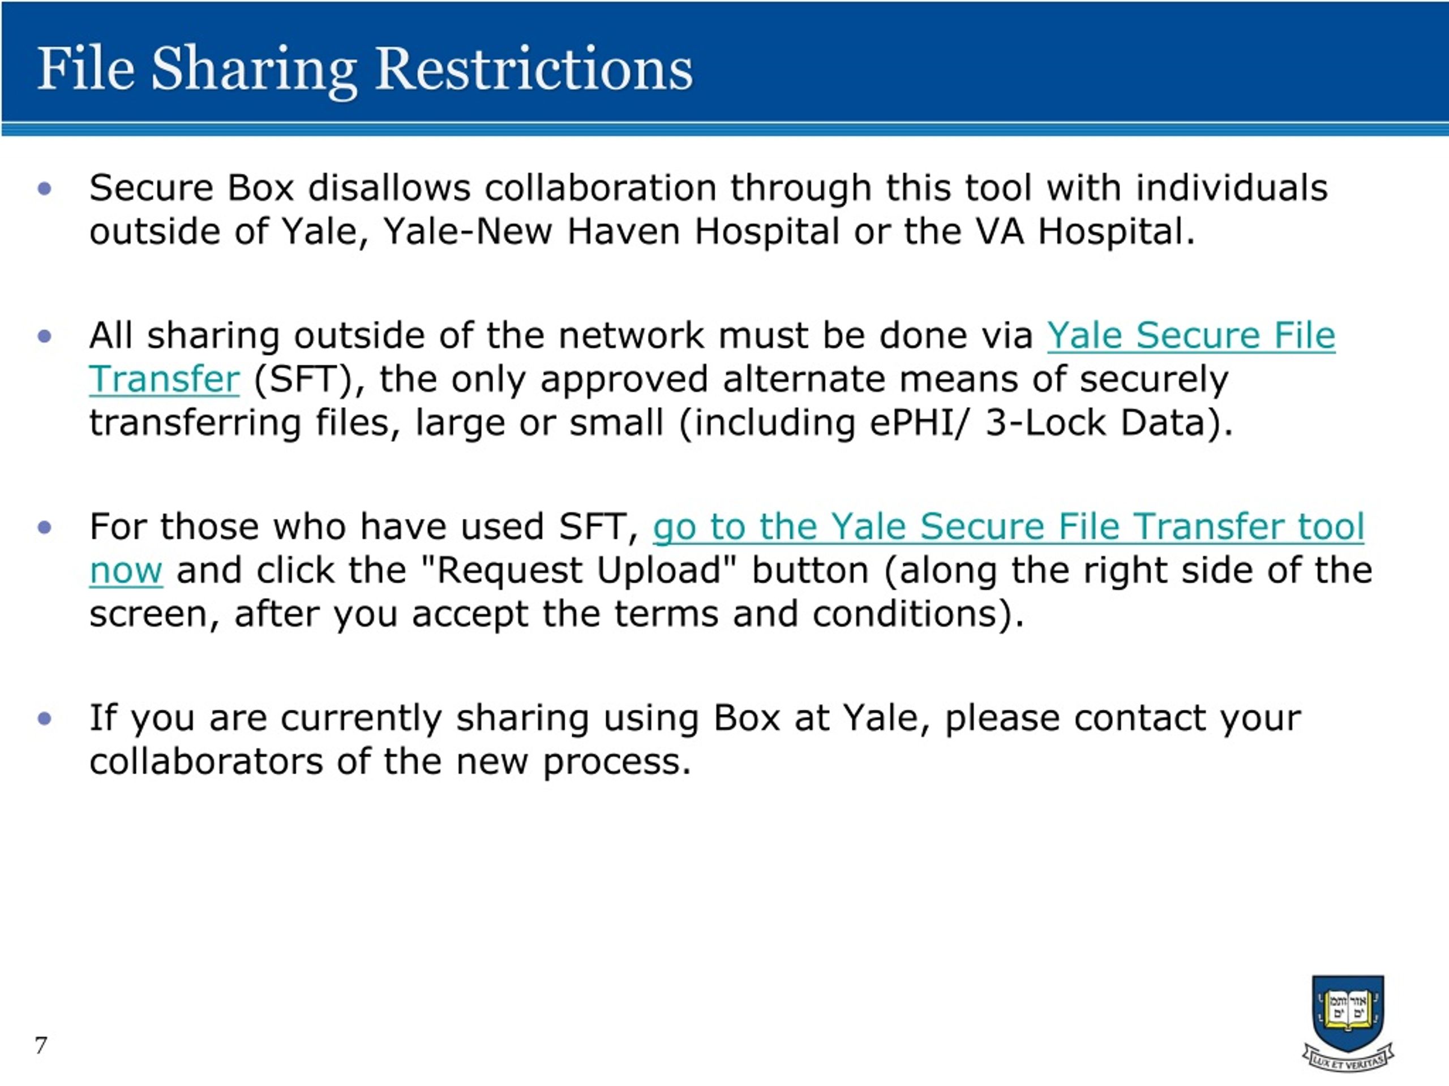Click the underlined word 'now'
The height and width of the screenshot is (1086, 1449).
click(x=125, y=571)
